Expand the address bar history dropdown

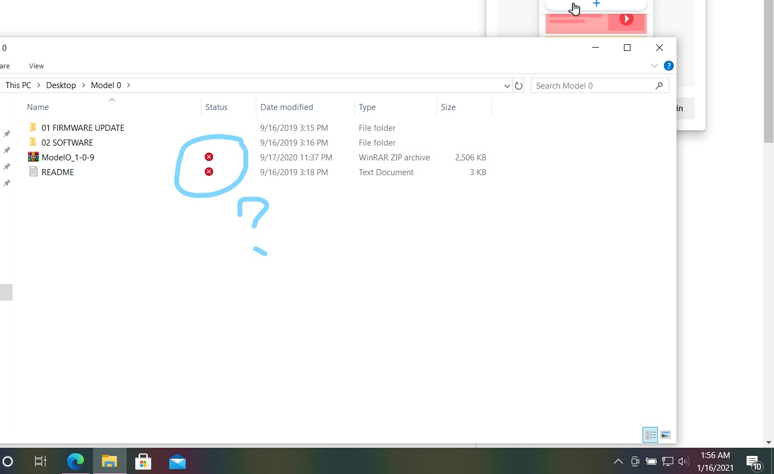click(x=507, y=86)
